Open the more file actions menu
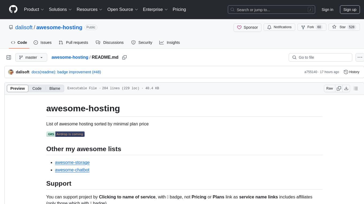 pyautogui.click(x=360, y=57)
